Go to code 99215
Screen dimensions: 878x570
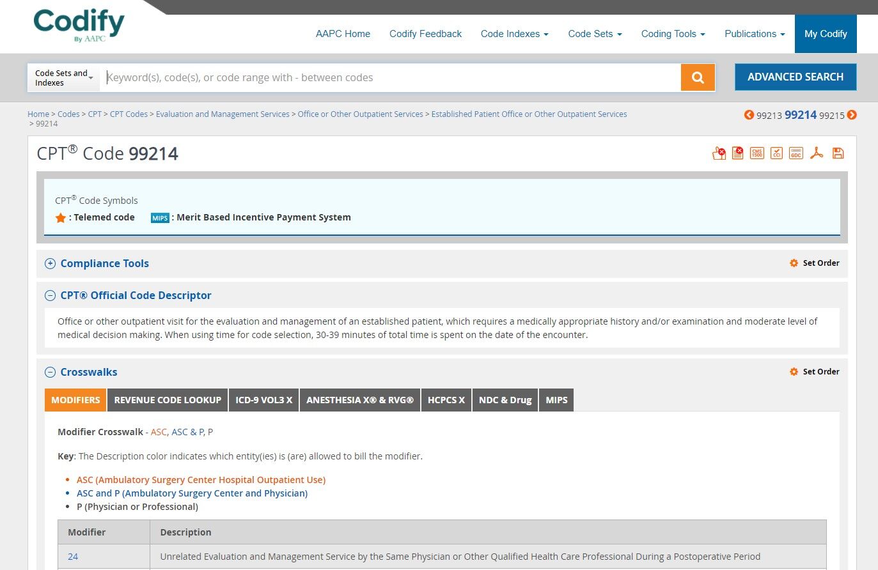832,116
